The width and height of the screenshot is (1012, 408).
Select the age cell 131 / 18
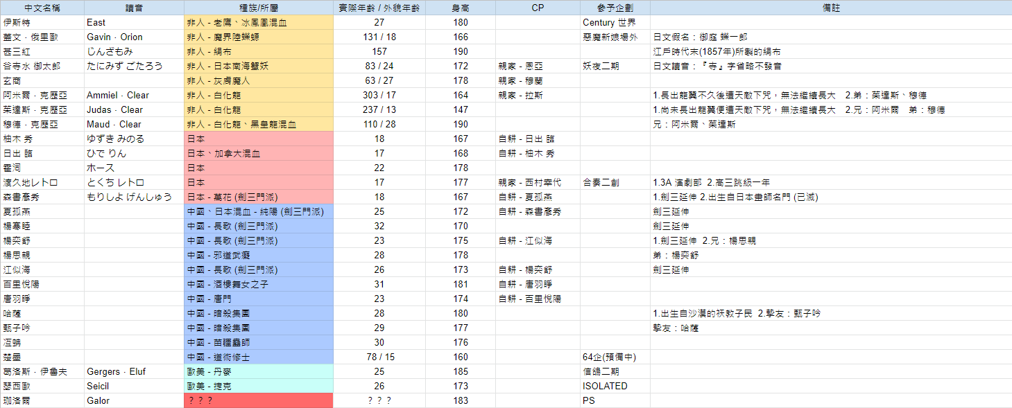[x=379, y=37]
